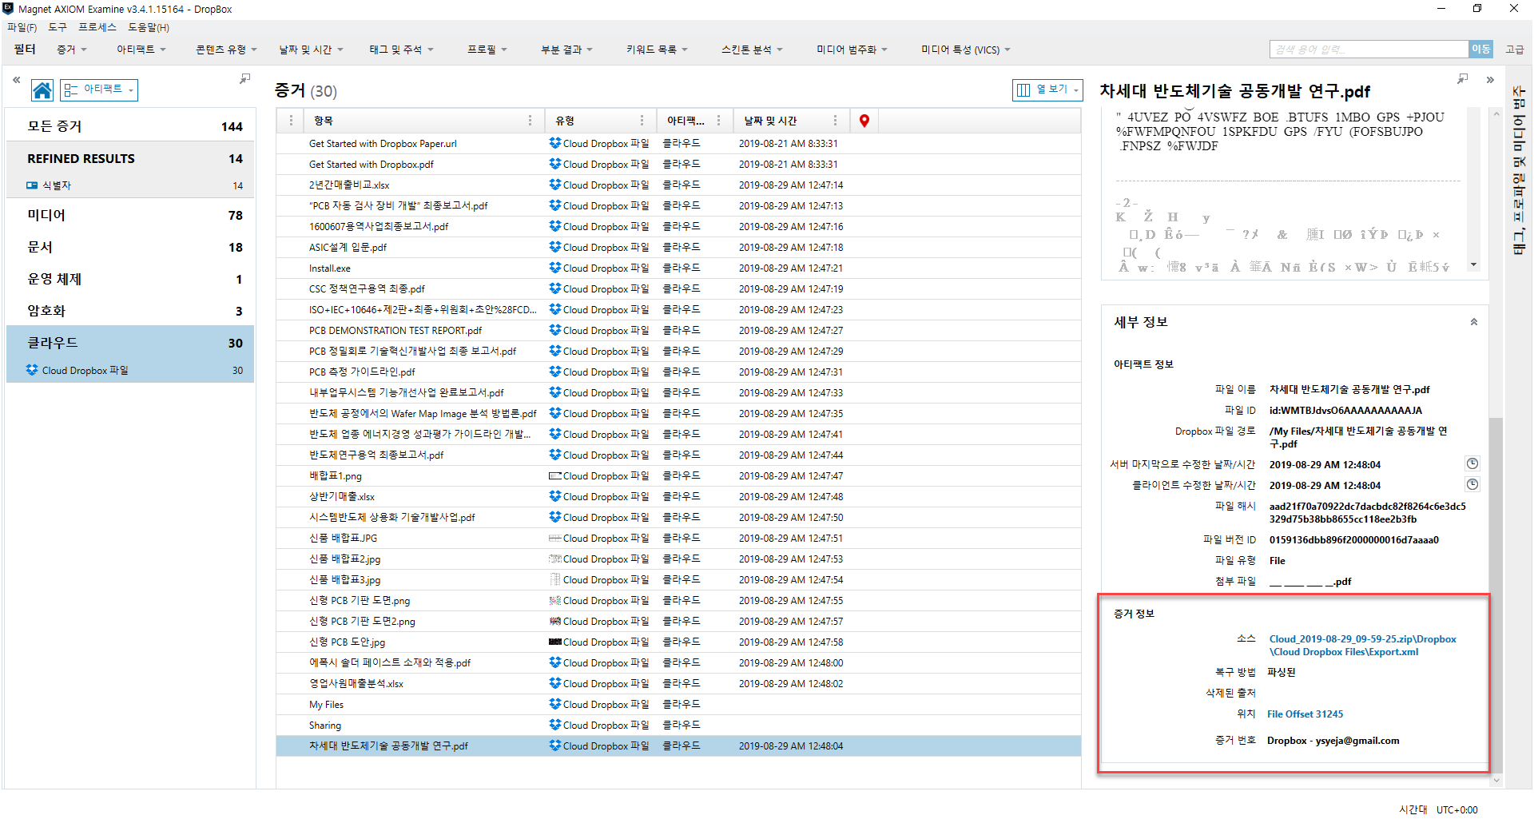
Task: Expand right panel with double chevron
Action: [x=1490, y=80]
